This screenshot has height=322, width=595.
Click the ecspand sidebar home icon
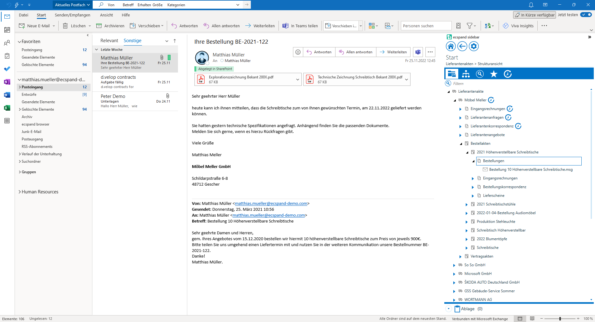pyautogui.click(x=451, y=46)
